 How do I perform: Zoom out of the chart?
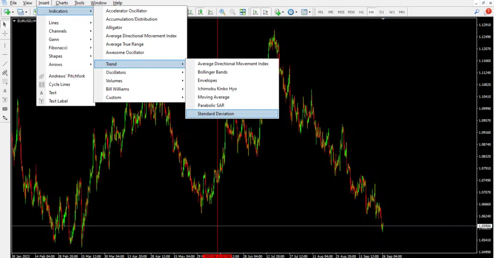233,12
